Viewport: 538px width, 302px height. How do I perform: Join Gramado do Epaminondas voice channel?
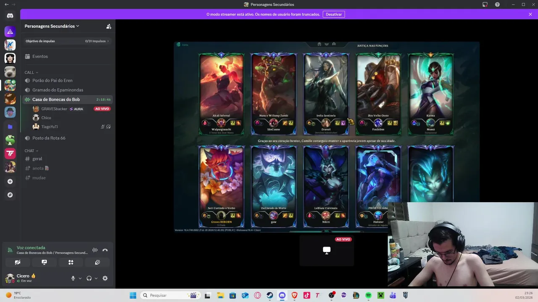(x=68, y=90)
